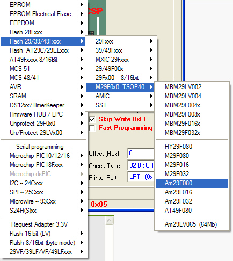The image size is (233, 261).
Task: Select M29F0x0 TSOP40 menu entry
Action: pyautogui.click(x=120, y=87)
